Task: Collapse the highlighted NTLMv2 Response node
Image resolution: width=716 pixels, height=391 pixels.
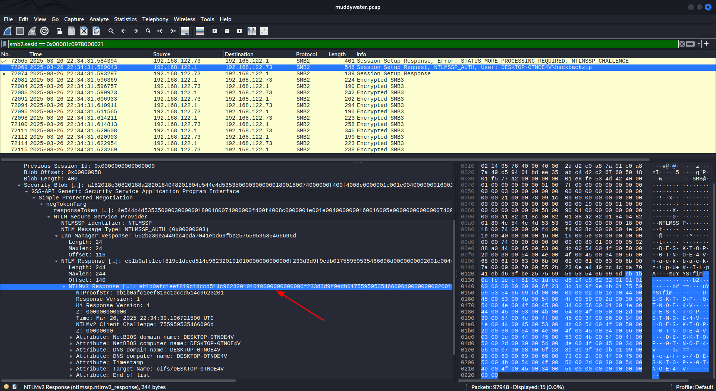Action: pyautogui.click(x=64, y=287)
